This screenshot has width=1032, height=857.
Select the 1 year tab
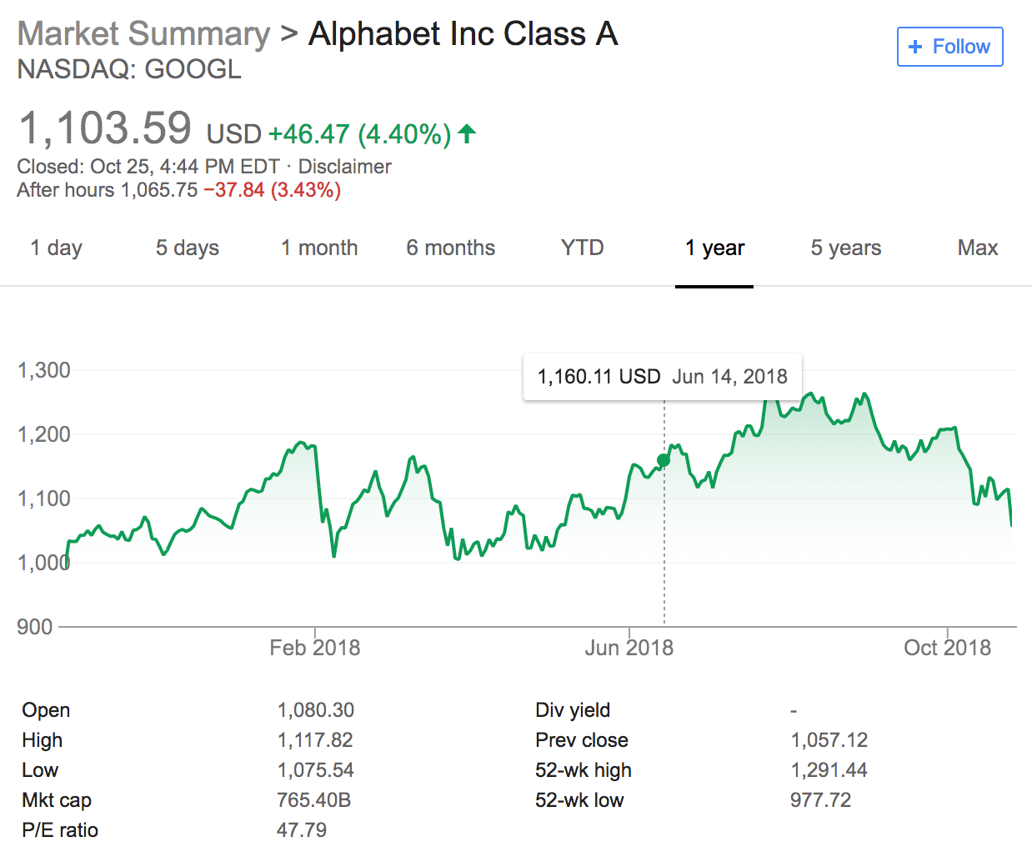714,248
